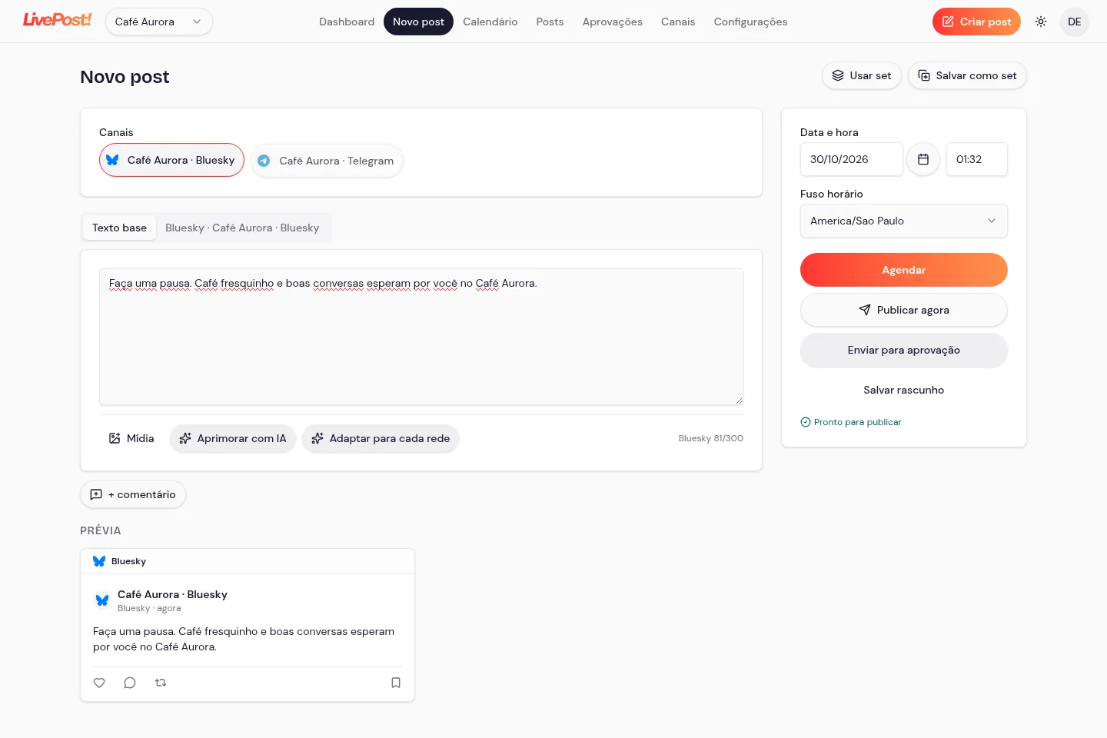Click Salvar rascunho
This screenshot has width=1107, height=738.
point(904,390)
